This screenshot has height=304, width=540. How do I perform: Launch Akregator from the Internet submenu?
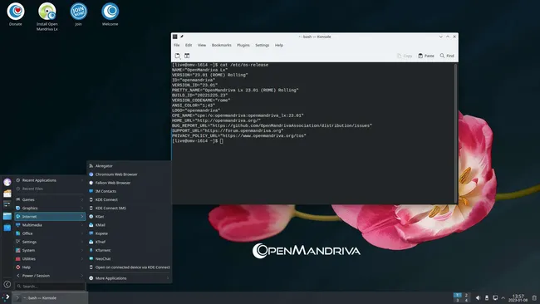(129, 166)
